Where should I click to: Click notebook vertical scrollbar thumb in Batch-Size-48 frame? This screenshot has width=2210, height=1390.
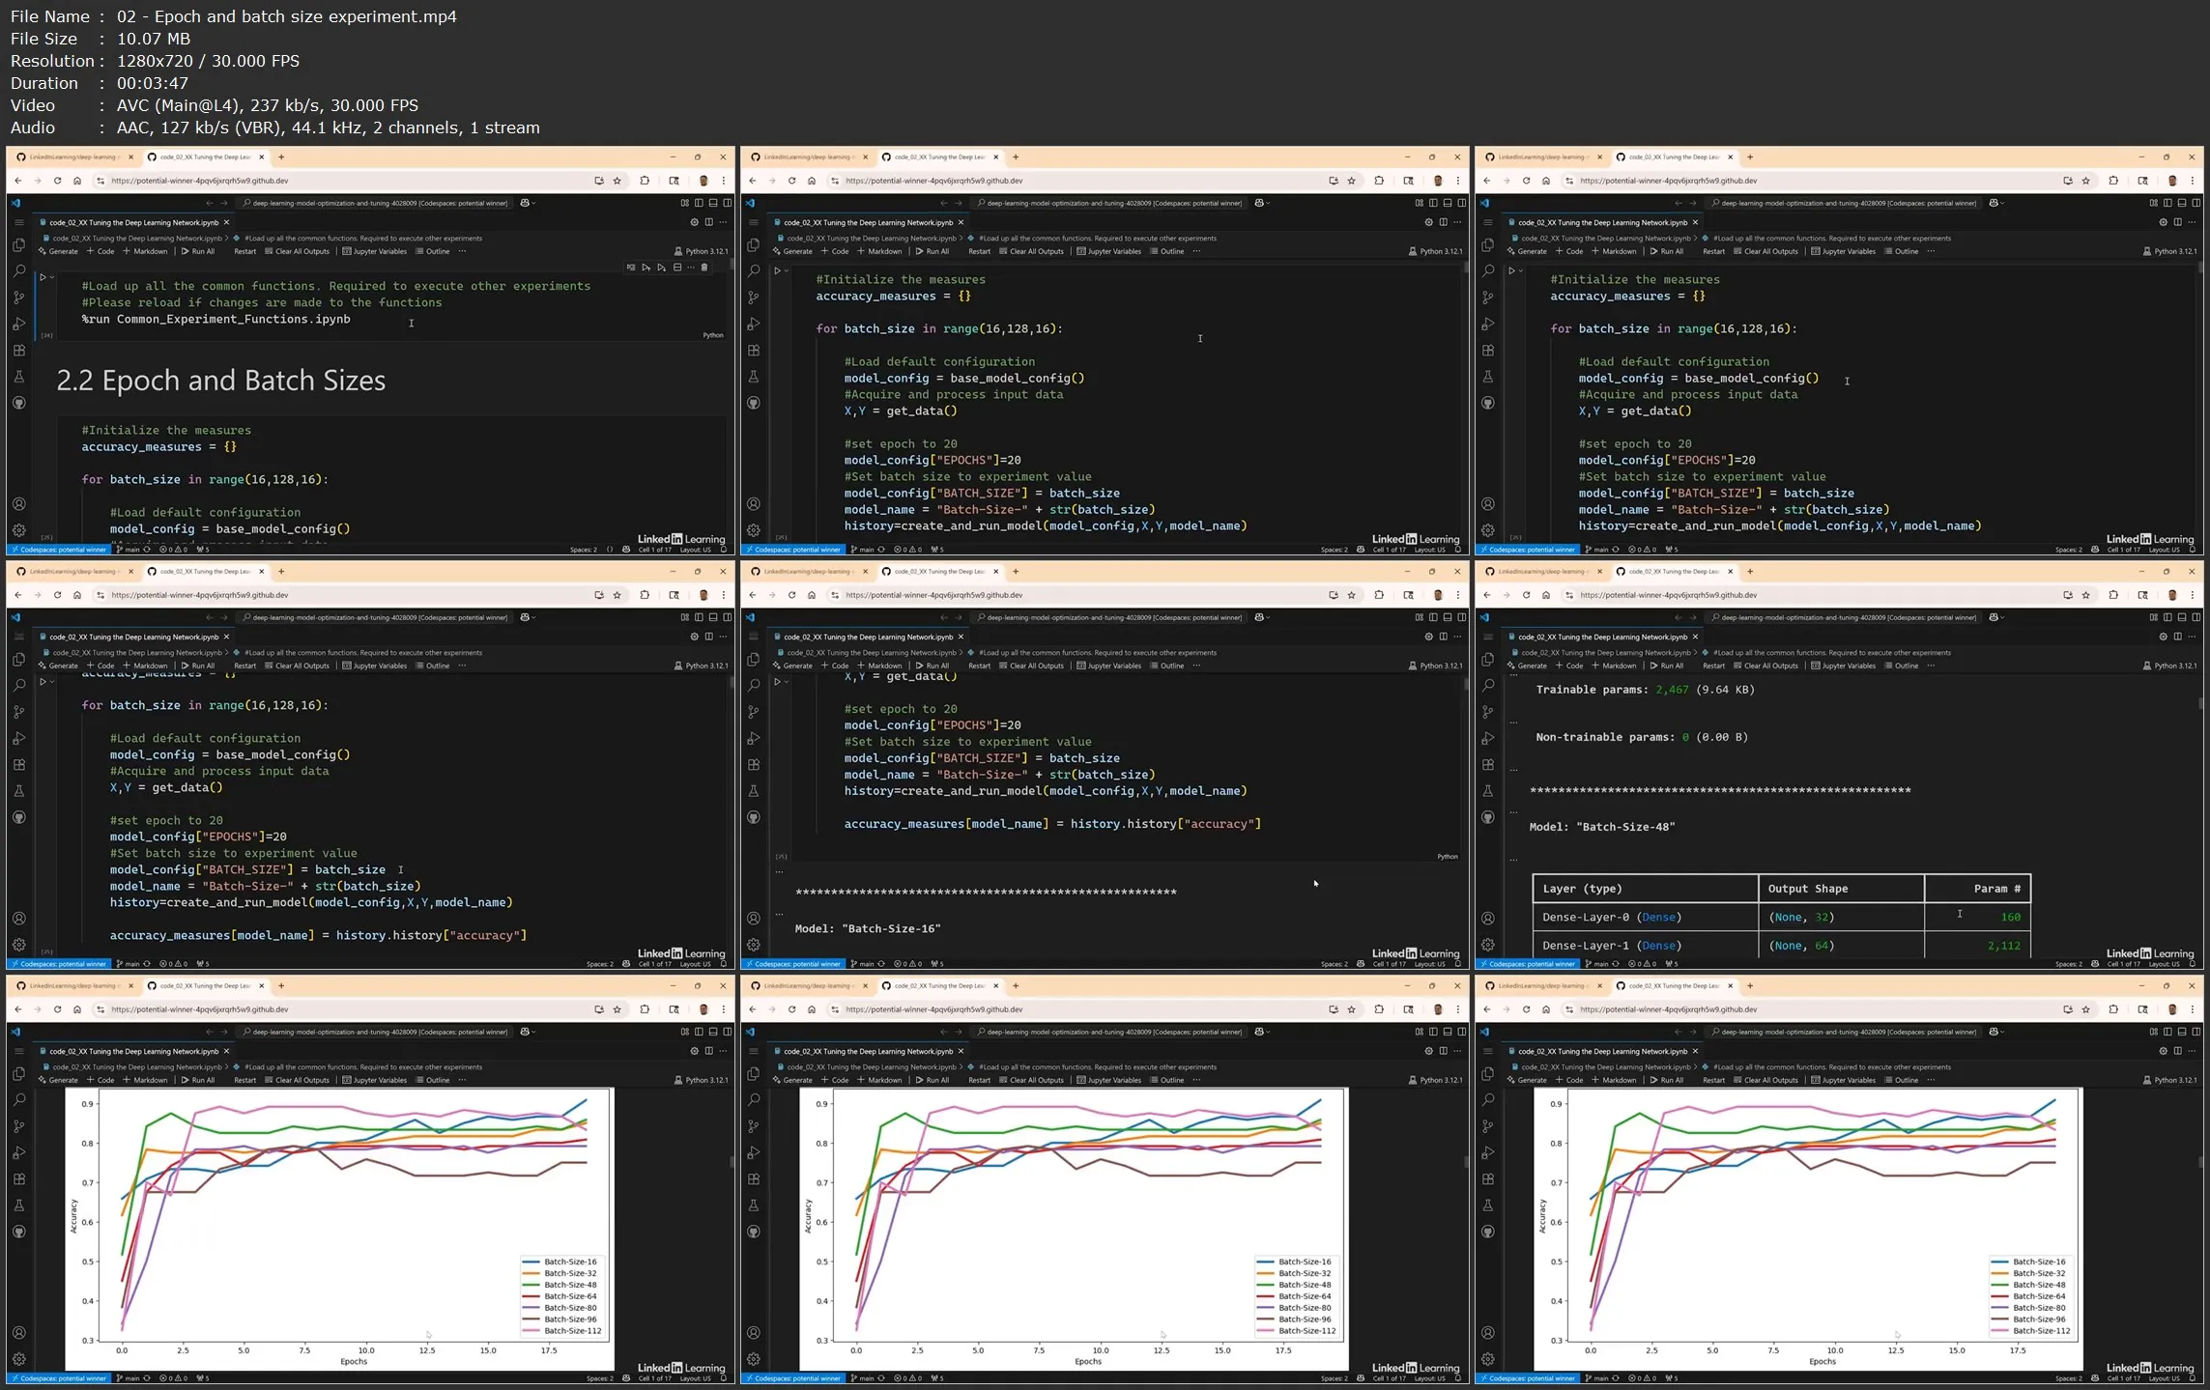point(2200,705)
